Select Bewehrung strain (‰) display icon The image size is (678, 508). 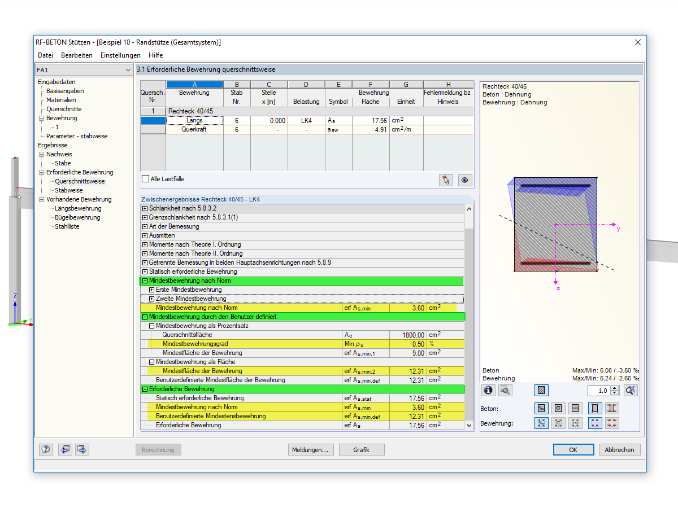coord(541,423)
